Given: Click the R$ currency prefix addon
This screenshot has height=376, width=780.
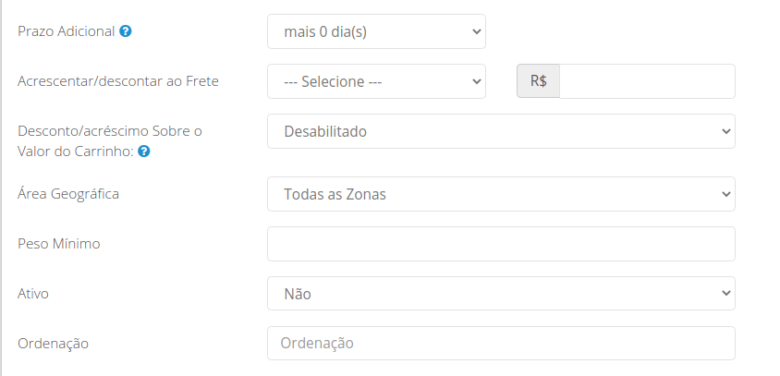Looking at the screenshot, I should click(x=538, y=81).
